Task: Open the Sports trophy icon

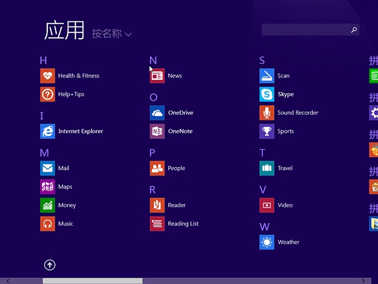Action: (267, 131)
